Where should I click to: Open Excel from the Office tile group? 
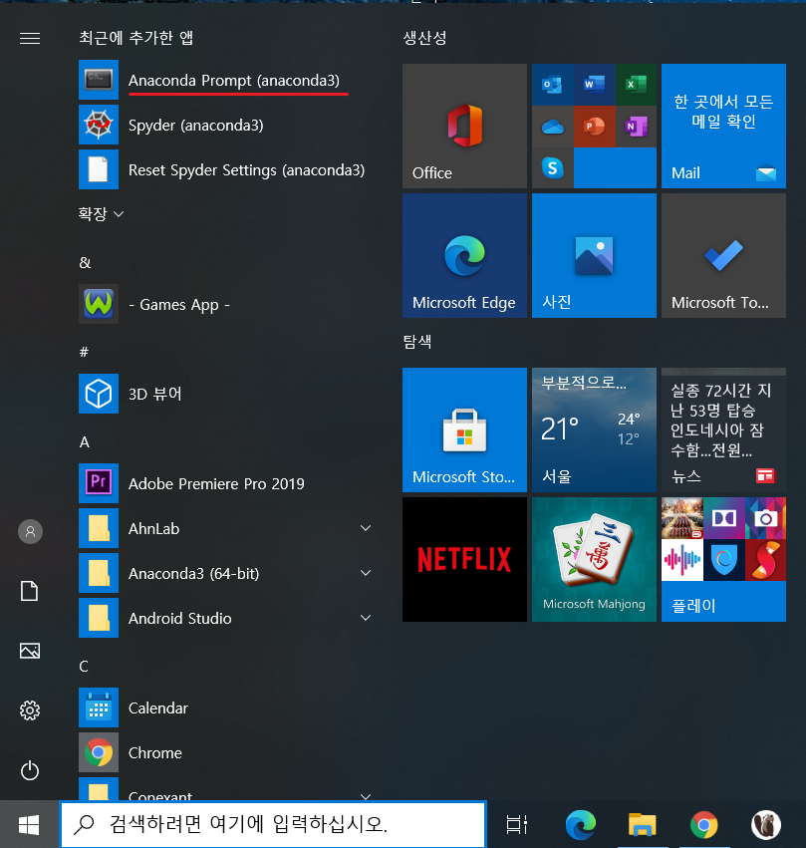tap(636, 85)
